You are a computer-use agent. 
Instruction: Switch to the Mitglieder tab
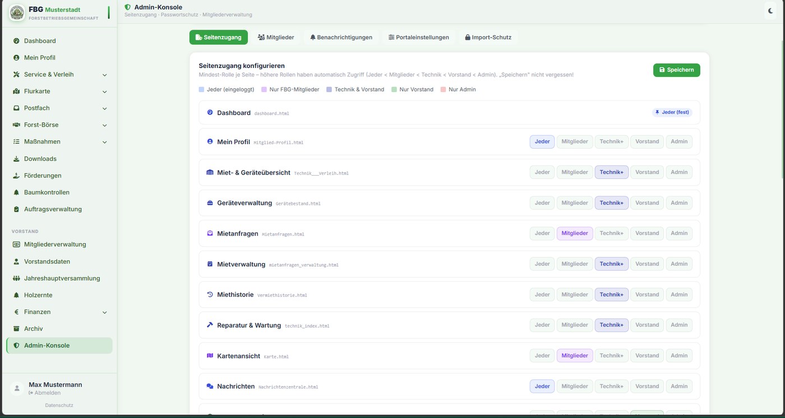tap(276, 38)
